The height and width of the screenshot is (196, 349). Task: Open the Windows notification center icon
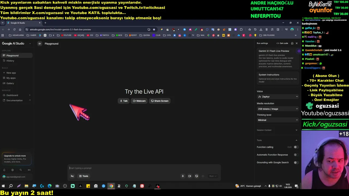[296, 186]
